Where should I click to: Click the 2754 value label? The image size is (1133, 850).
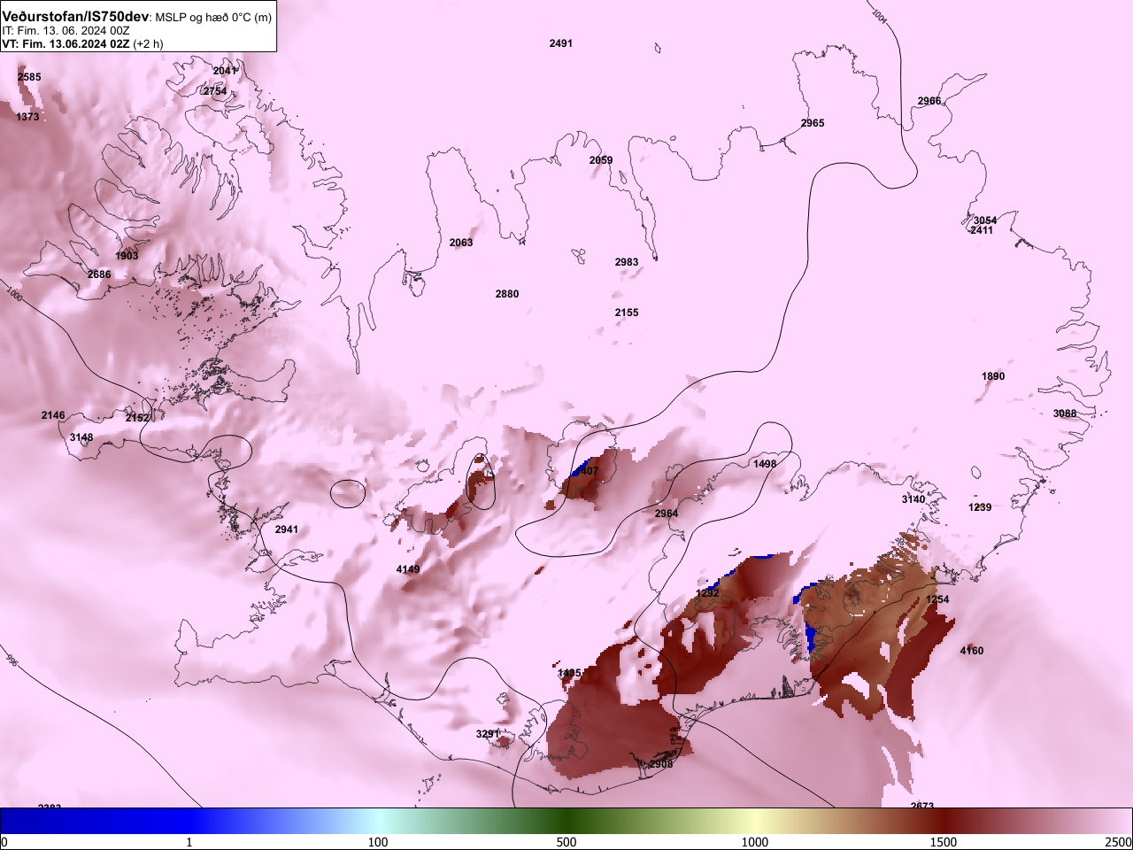click(x=215, y=91)
